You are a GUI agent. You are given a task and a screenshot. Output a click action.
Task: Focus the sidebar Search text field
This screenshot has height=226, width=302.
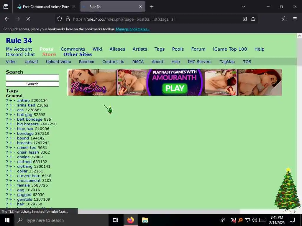(x=32, y=77)
